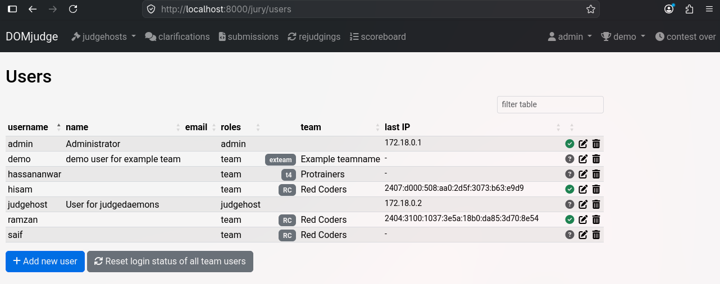Image resolution: width=720 pixels, height=284 pixels.
Task: Go to DOMjudge home
Action: coord(32,36)
